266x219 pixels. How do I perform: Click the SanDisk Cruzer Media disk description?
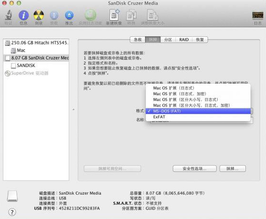[80, 193]
